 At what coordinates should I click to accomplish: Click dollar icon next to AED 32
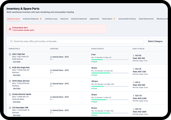134,109
